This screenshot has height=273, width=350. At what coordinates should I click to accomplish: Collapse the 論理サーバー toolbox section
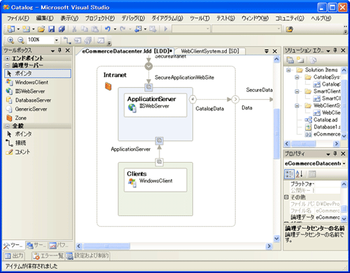[x=7, y=65]
